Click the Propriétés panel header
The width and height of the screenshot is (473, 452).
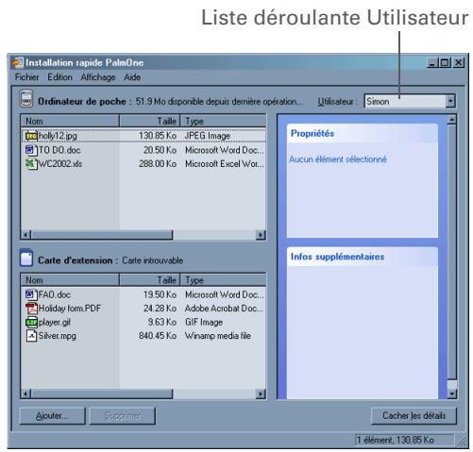(363, 134)
